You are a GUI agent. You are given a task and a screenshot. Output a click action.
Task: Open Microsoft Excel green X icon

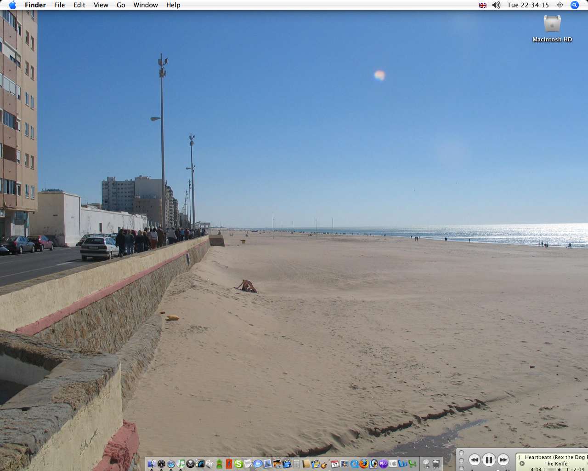(413, 464)
